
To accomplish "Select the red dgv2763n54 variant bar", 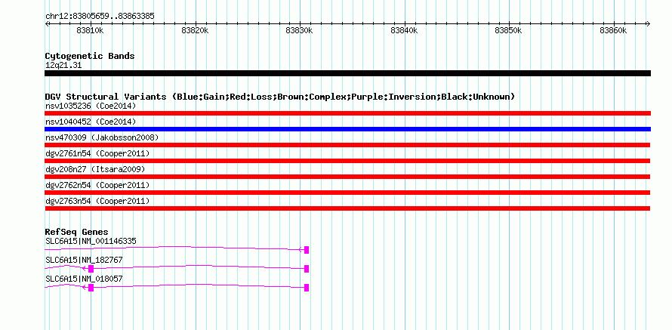I will [347, 208].
